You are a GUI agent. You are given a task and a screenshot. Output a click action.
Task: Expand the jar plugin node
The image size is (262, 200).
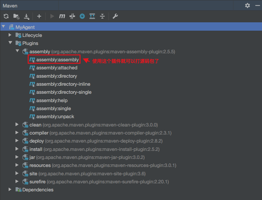coord(17,157)
